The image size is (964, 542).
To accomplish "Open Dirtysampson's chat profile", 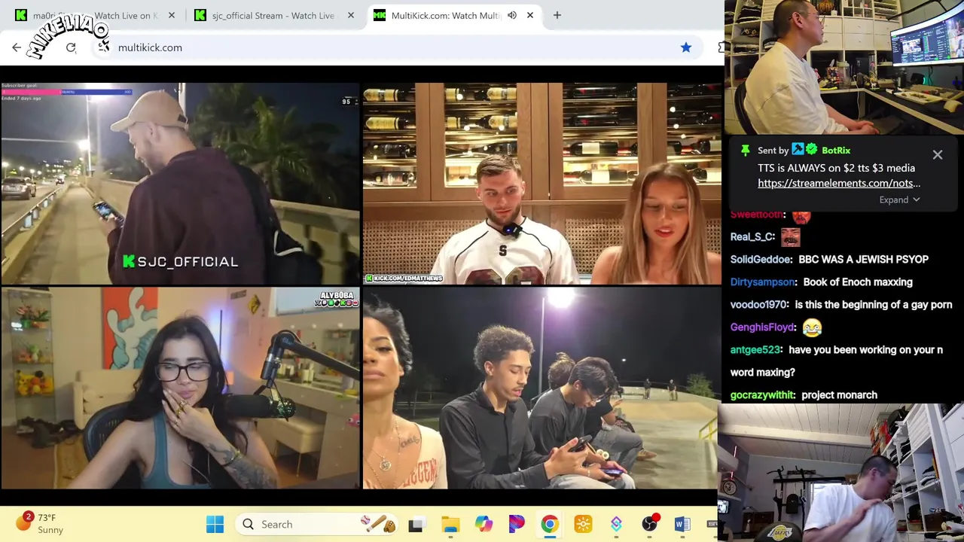I will click(763, 282).
